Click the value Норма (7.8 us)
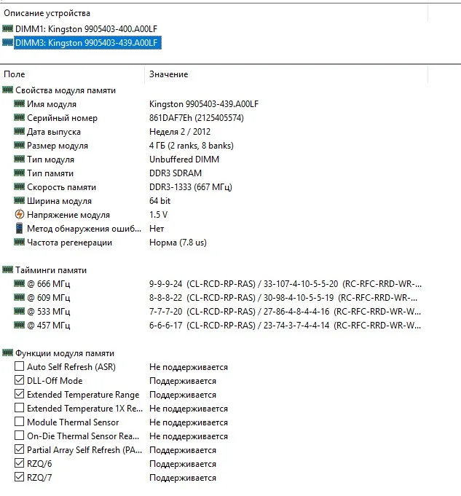This screenshot has width=461, height=496. tap(178, 243)
